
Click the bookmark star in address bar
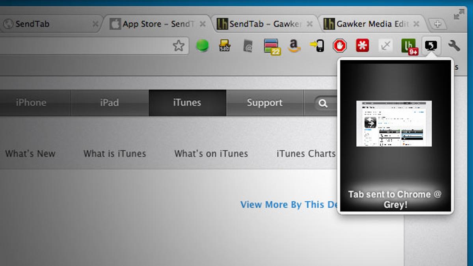pyautogui.click(x=179, y=46)
